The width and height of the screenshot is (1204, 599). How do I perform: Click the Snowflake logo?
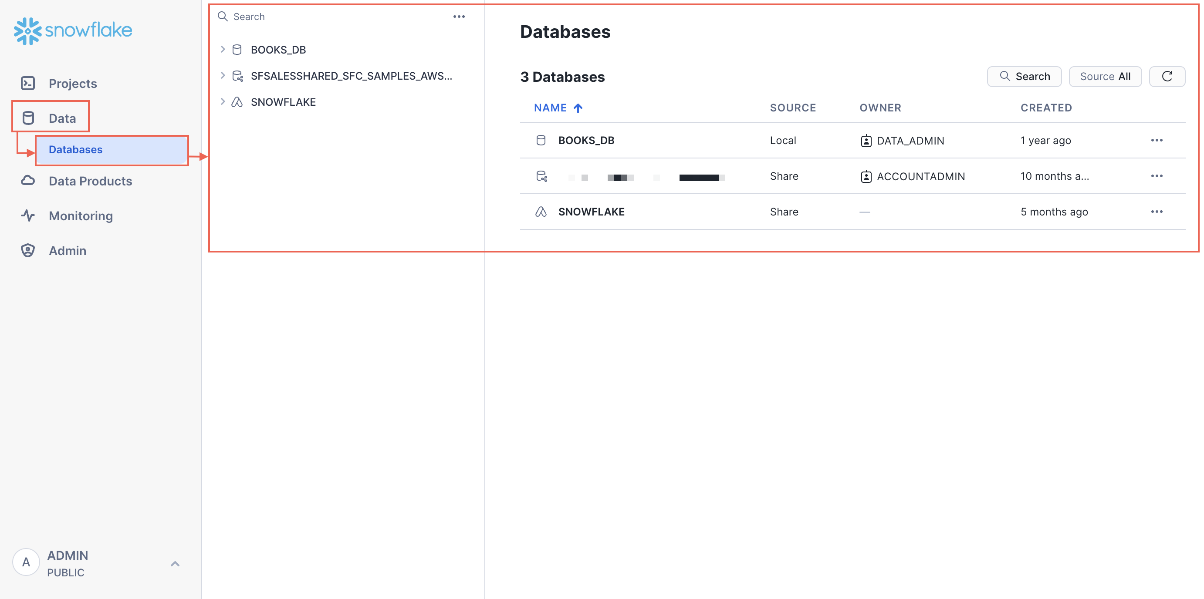coord(73,31)
